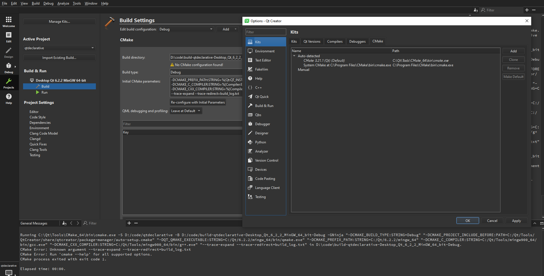Open Testing options category
Viewport: 544px width, 276px height.
coord(266,197)
